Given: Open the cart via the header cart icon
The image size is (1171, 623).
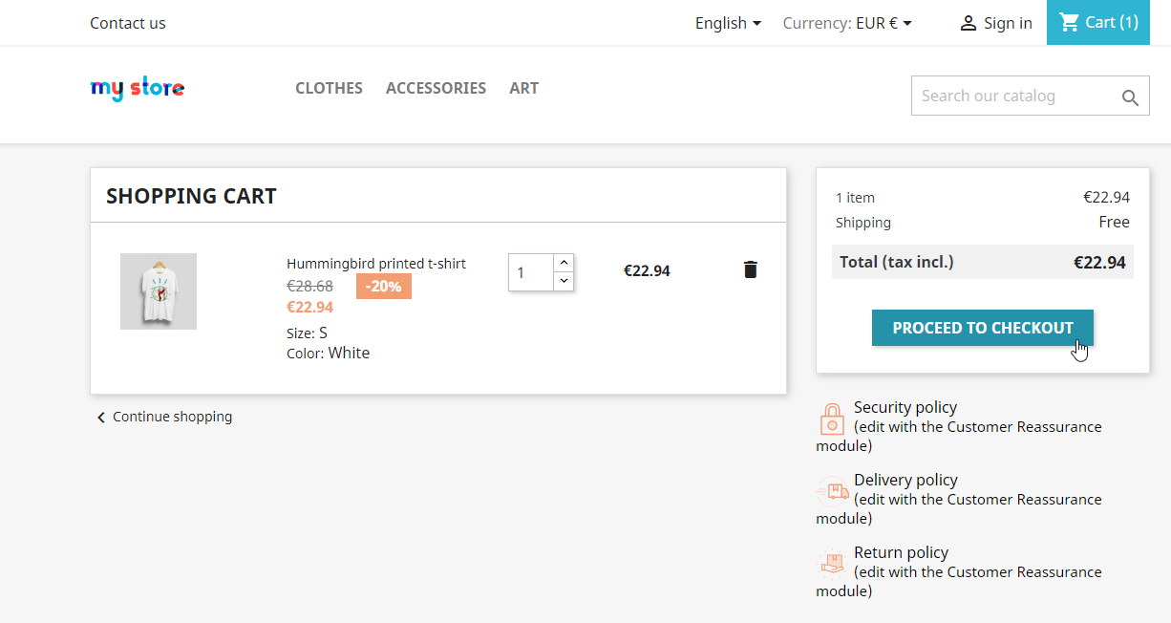Looking at the screenshot, I should [x=1069, y=23].
